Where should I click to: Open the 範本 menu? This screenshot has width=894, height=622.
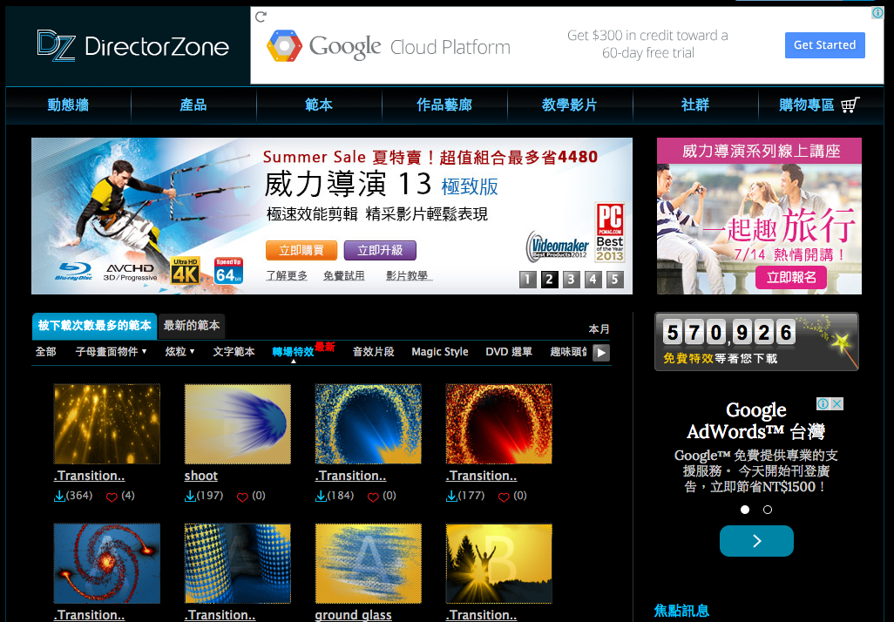click(x=319, y=105)
